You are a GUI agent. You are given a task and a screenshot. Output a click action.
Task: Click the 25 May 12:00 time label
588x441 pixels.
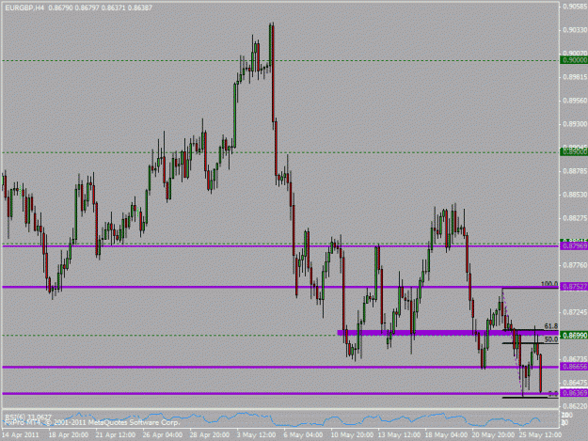pos(540,435)
